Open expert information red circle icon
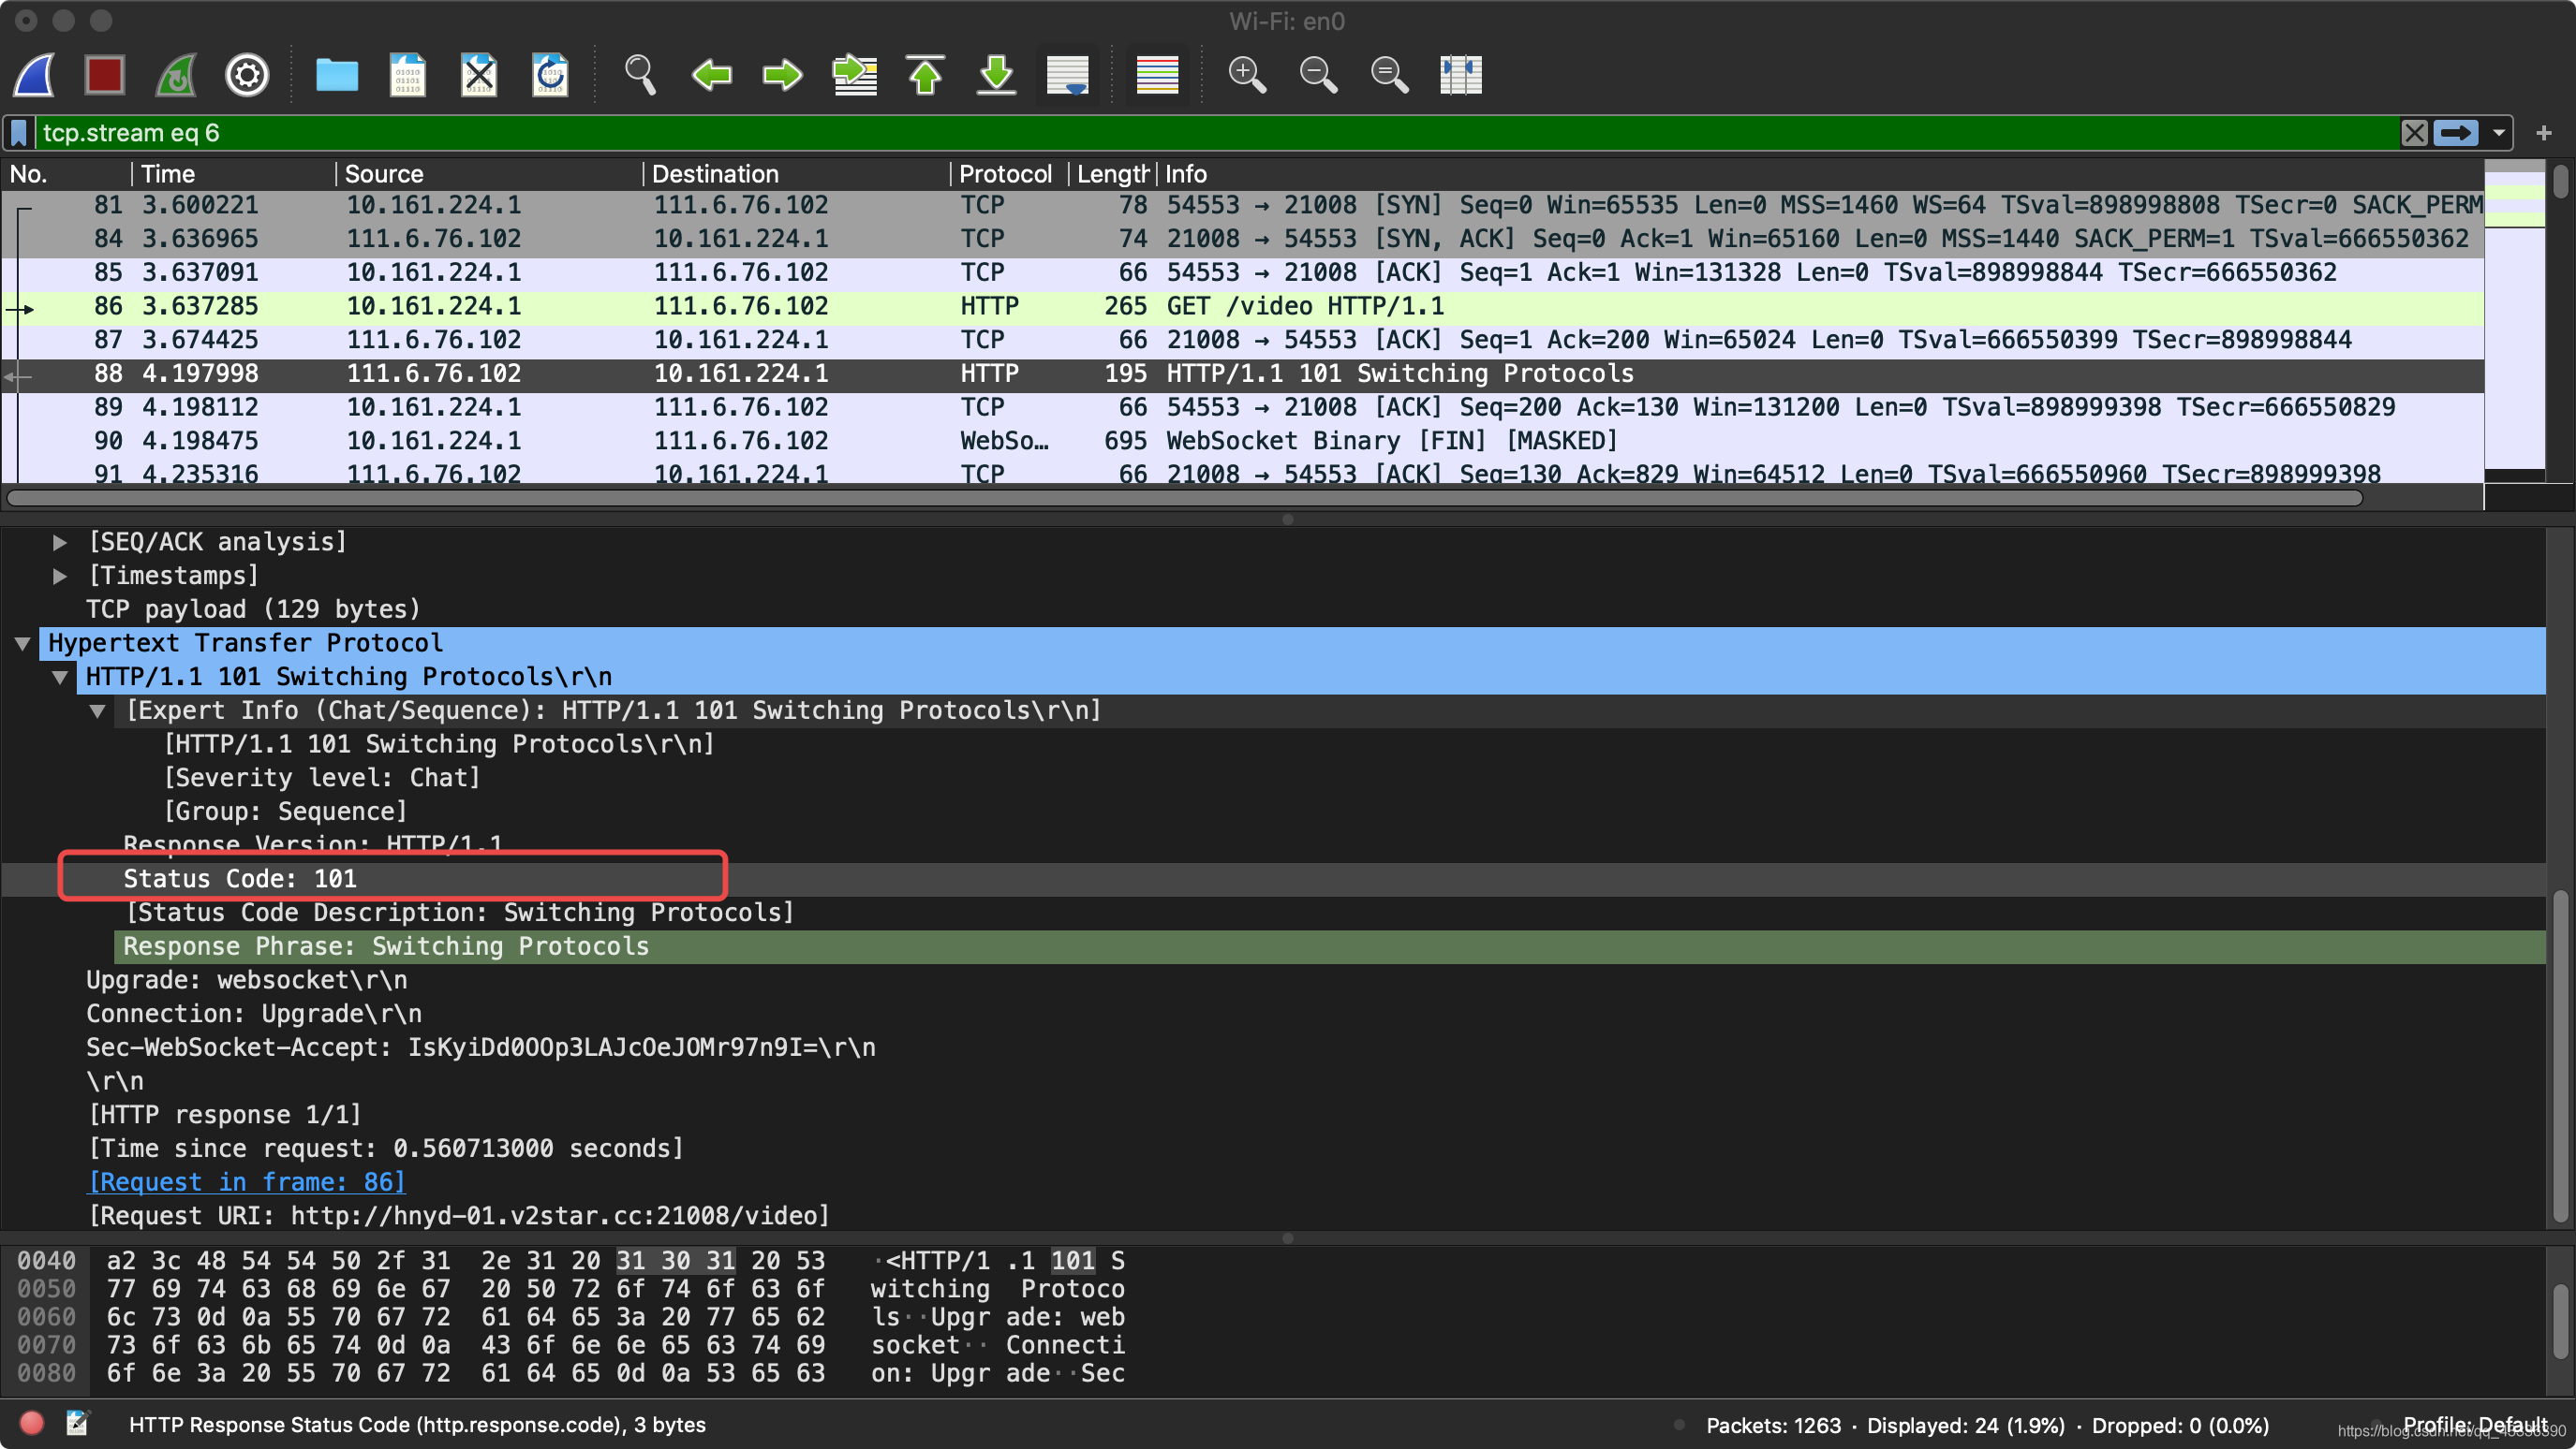This screenshot has width=2576, height=1449. click(x=31, y=1424)
